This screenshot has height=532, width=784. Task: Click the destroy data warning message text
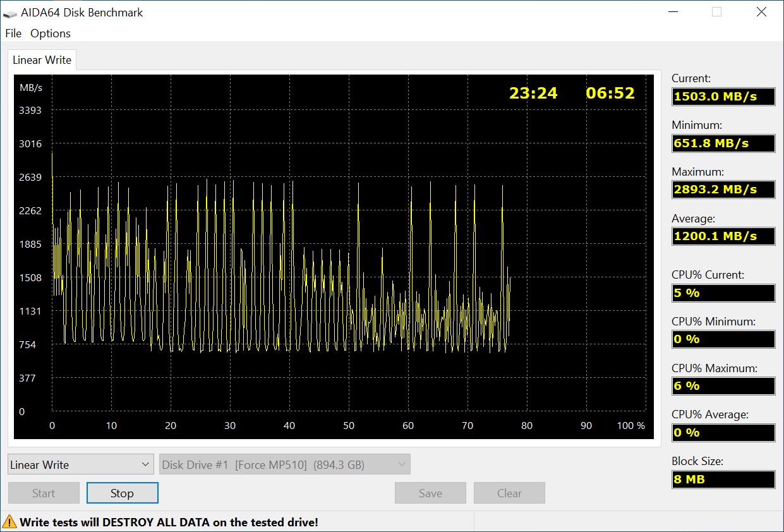(x=167, y=522)
